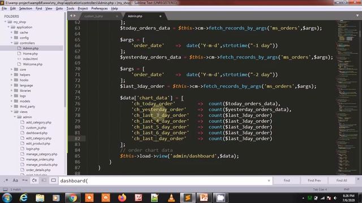Image resolution: width=362 pixels, height=203 pixels.
Task: Click the Find button
Action: click(287, 180)
